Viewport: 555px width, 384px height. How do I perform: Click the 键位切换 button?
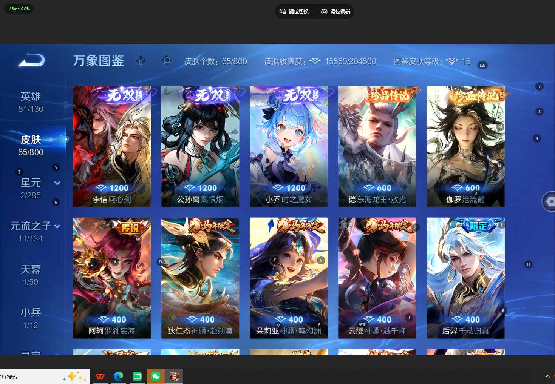pos(294,11)
